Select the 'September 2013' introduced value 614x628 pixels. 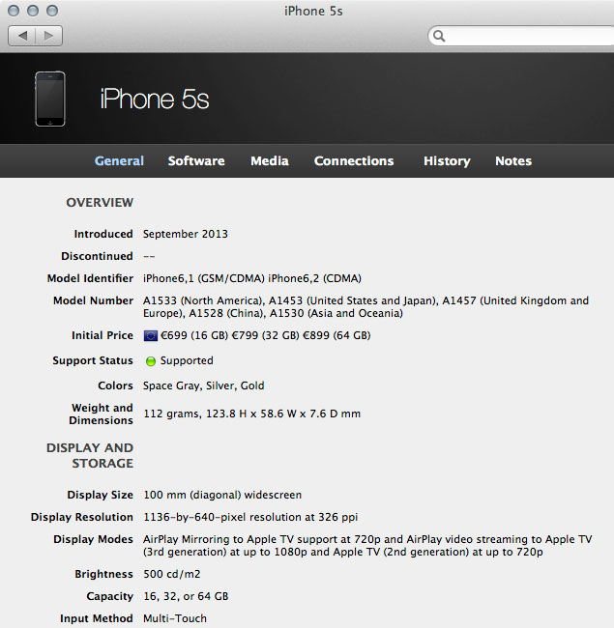coord(186,234)
